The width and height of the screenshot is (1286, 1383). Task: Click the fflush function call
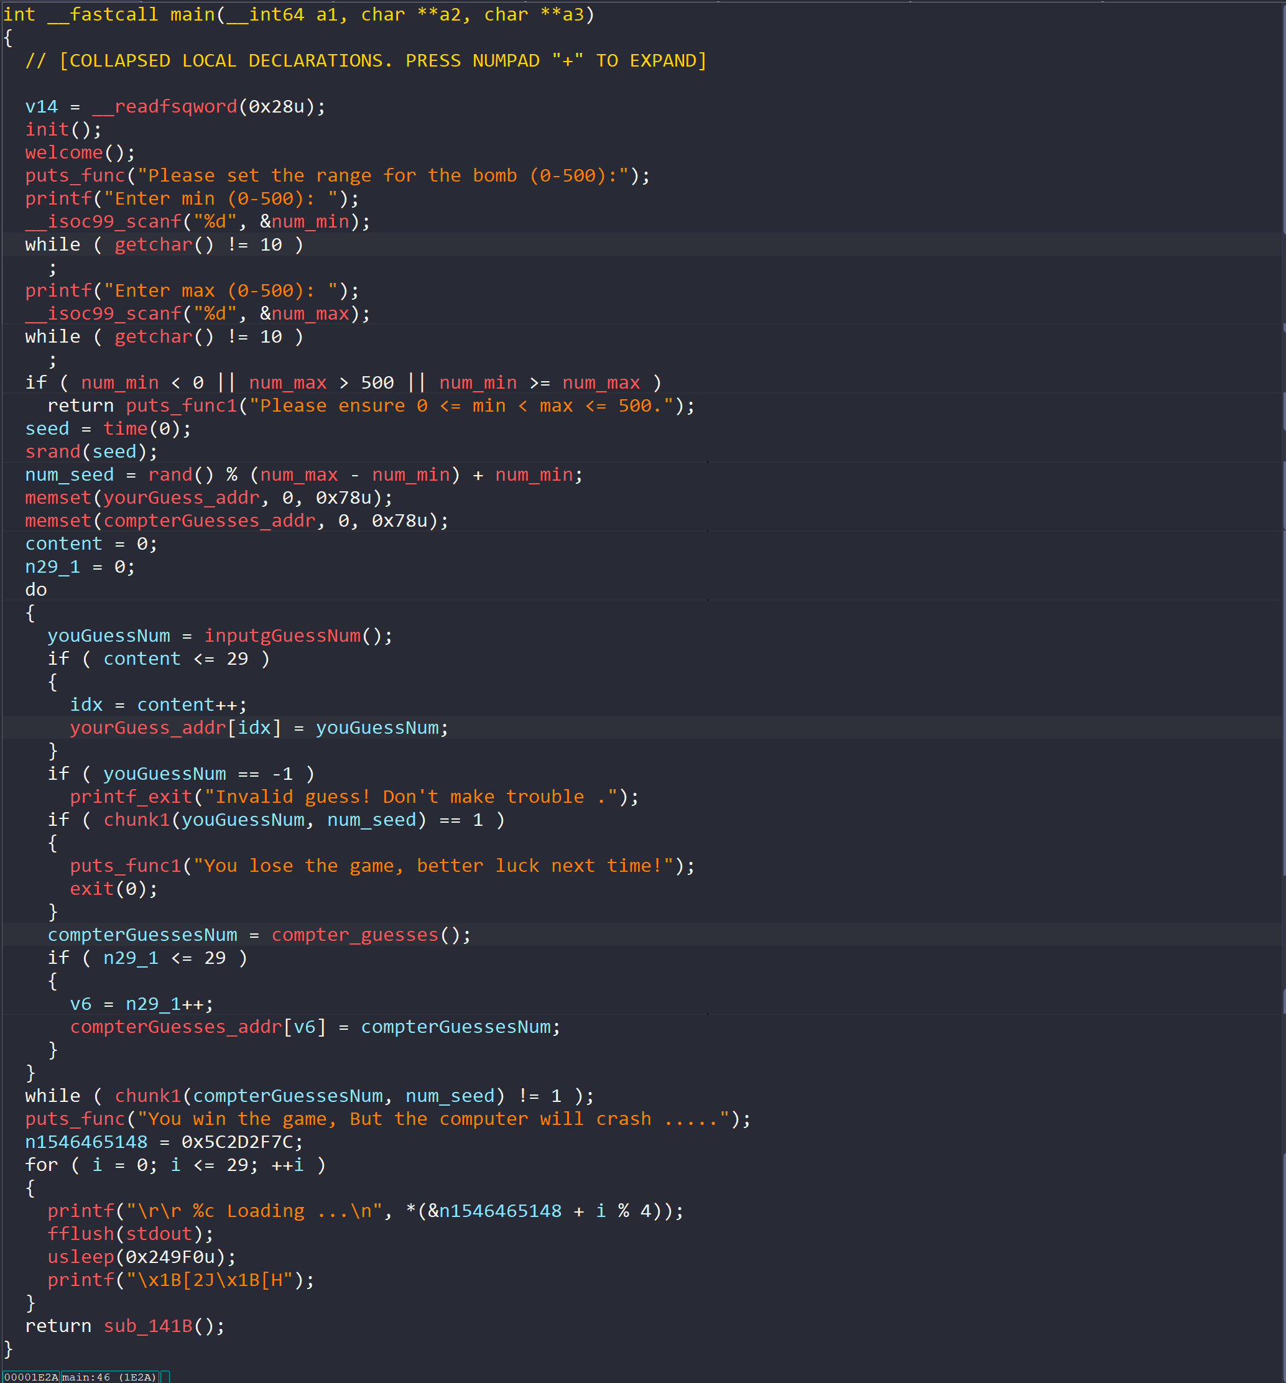click(x=81, y=1233)
